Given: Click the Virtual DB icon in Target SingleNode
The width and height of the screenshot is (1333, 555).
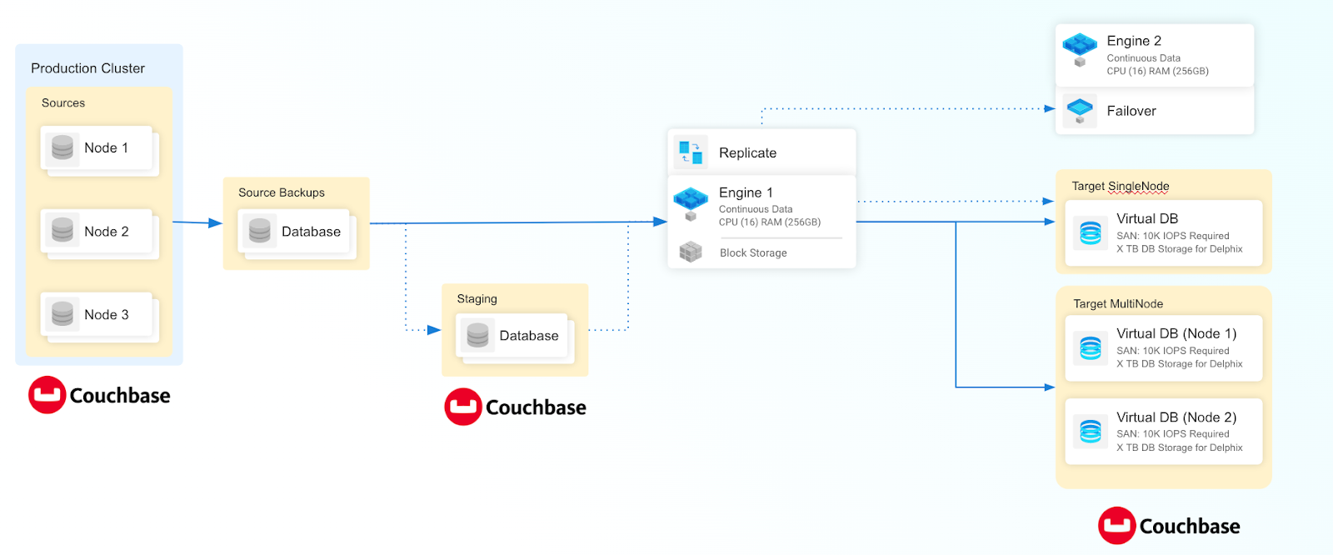Looking at the screenshot, I should pos(1091,232).
